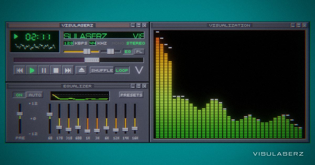This screenshot has height=165, width=315.
Task: Click the 310 Hz band slider
Action: (69, 129)
